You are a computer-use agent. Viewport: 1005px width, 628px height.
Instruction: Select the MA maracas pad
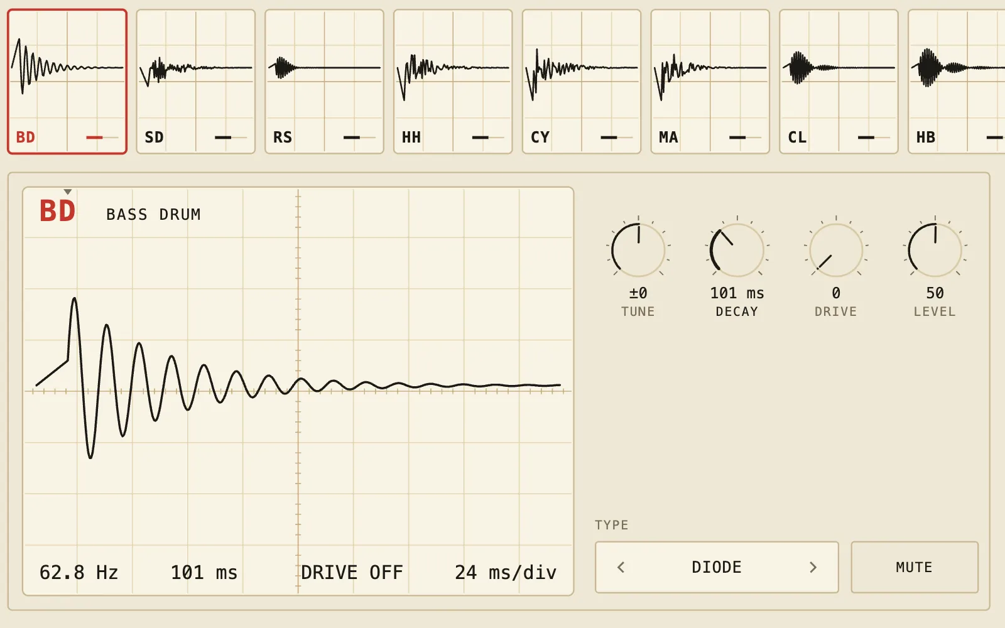(x=710, y=82)
